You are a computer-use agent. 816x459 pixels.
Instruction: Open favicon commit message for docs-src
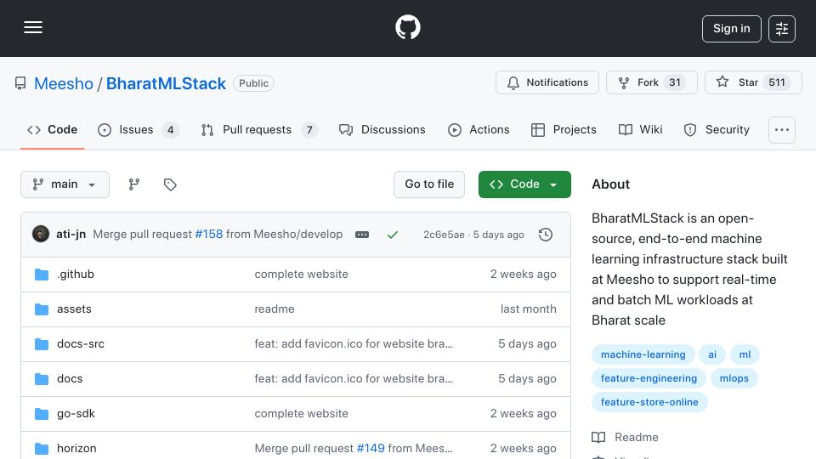tap(354, 344)
